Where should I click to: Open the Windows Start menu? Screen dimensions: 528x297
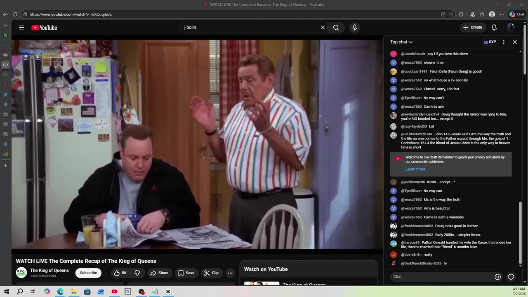pyautogui.click(x=7, y=292)
